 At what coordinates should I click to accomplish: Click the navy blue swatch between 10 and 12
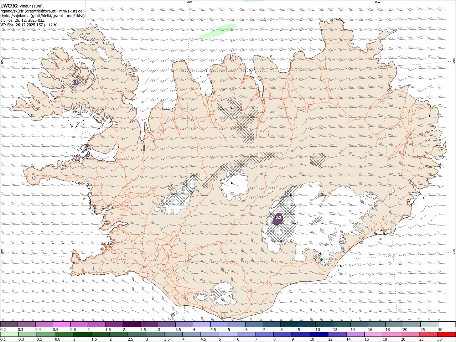[x=318, y=335]
